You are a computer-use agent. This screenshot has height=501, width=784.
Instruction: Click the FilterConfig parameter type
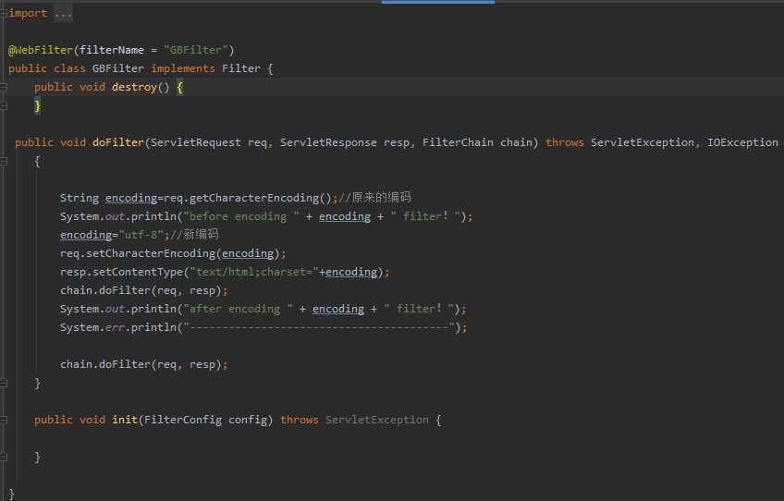point(183,420)
